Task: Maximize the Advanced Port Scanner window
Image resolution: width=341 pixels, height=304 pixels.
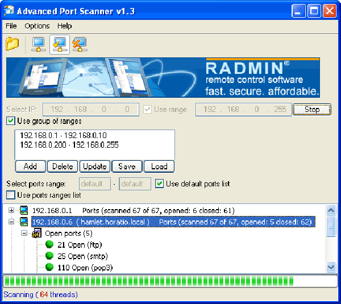Action: coord(314,11)
